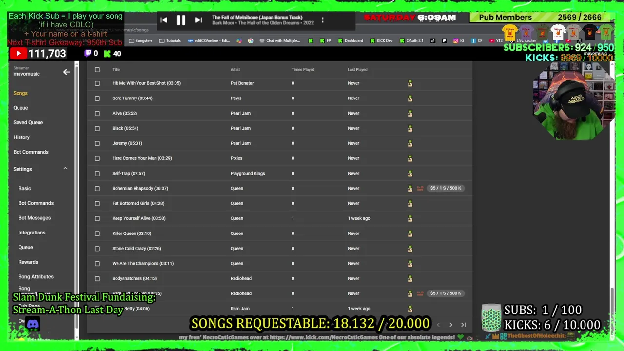The height and width of the screenshot is (351, 624).
Task: Open Bot Messages settings
Action: [x=35, y=218]
